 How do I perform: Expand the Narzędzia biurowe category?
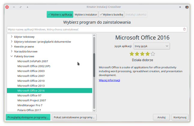coord(12,51)
